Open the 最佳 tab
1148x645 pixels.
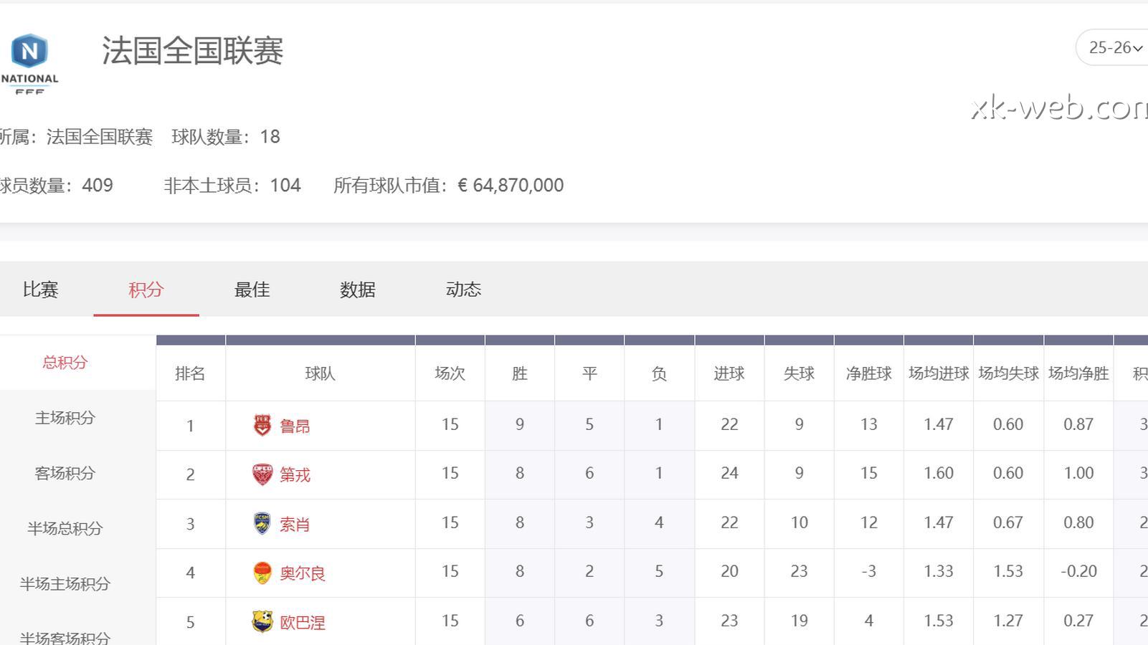tap(252, 290)
